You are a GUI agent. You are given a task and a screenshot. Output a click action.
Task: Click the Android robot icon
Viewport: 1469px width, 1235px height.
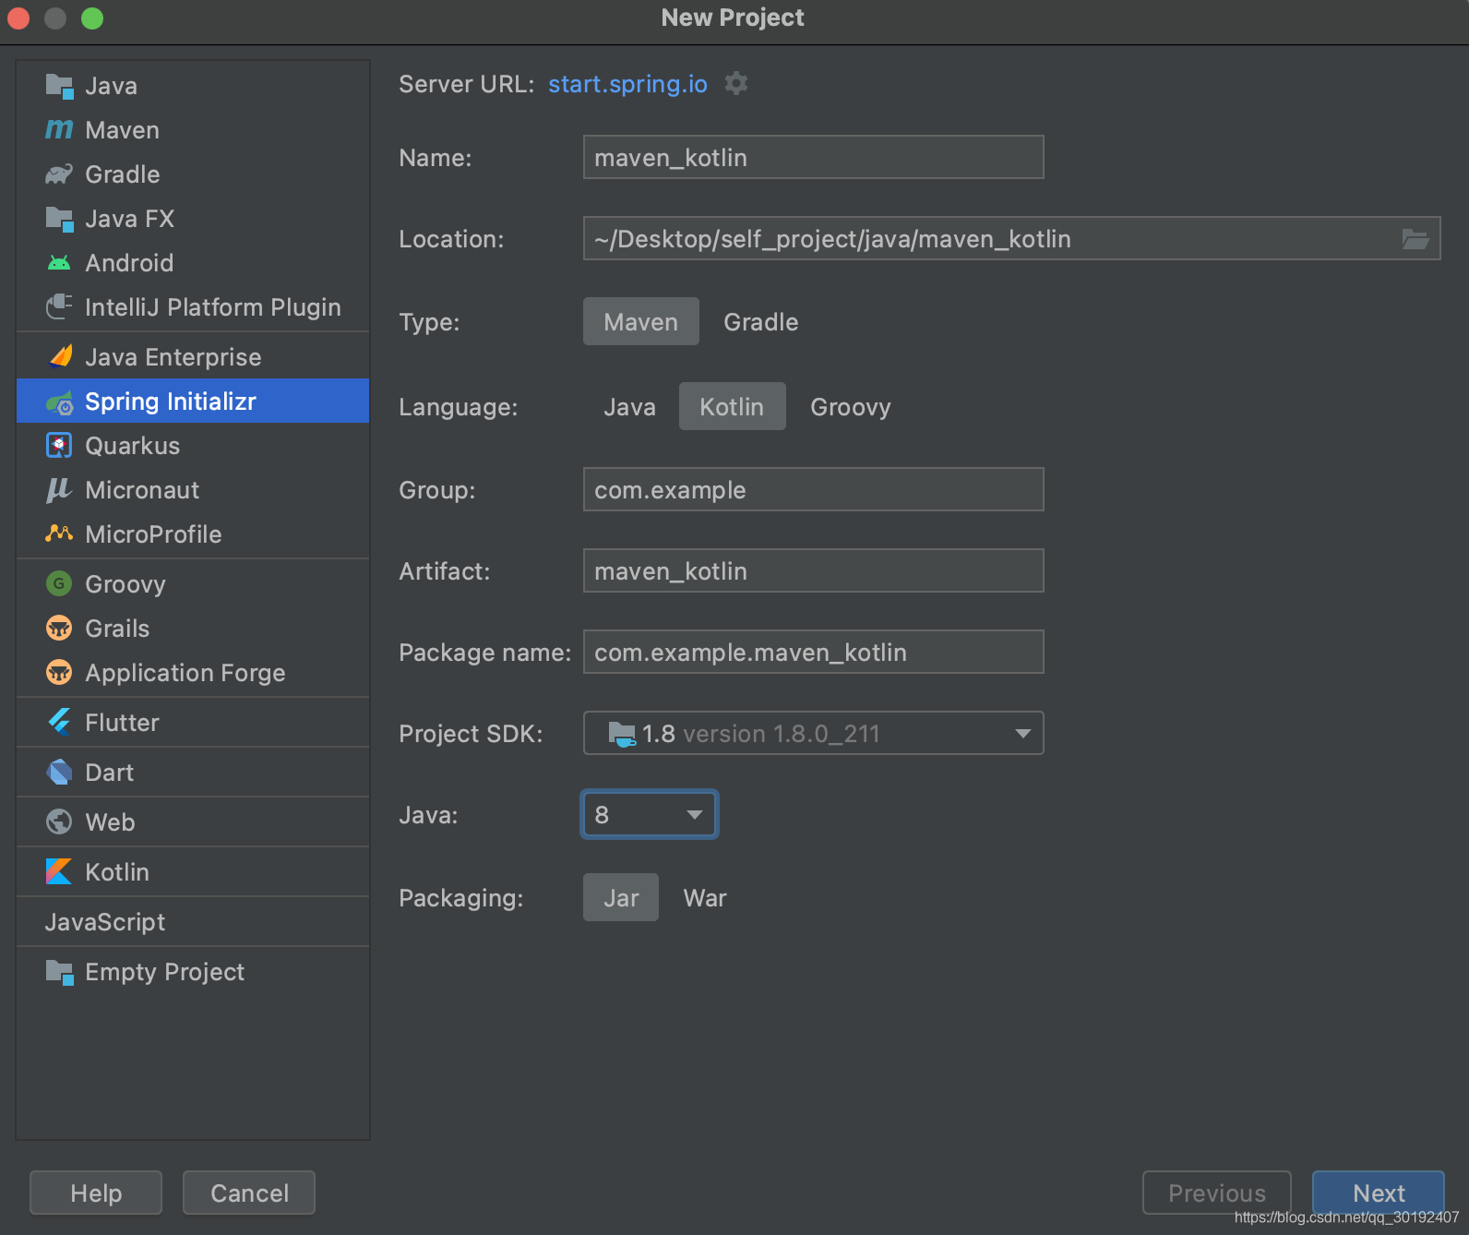[x=59, y=263]
